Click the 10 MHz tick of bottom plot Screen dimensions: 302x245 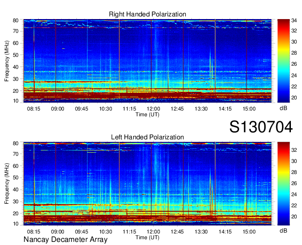pos(16,224)
